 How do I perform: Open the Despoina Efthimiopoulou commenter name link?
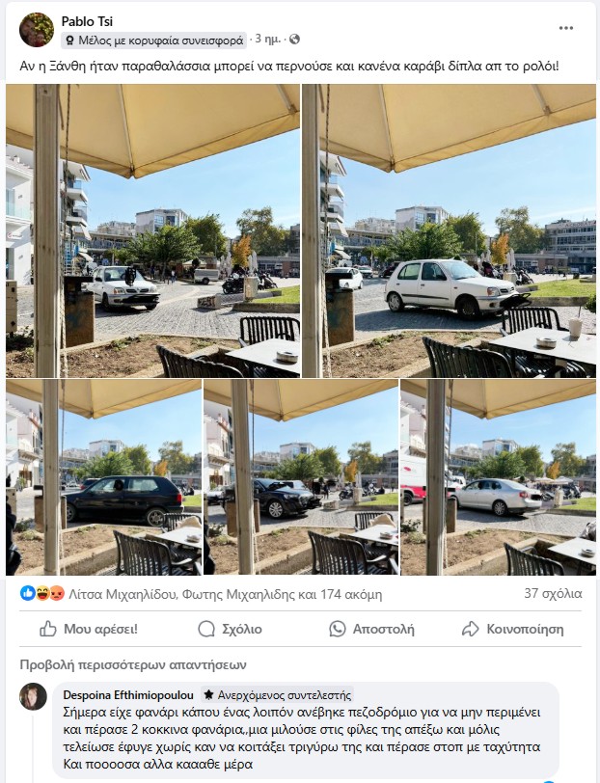pyautogui.click(x=128, y=694)
